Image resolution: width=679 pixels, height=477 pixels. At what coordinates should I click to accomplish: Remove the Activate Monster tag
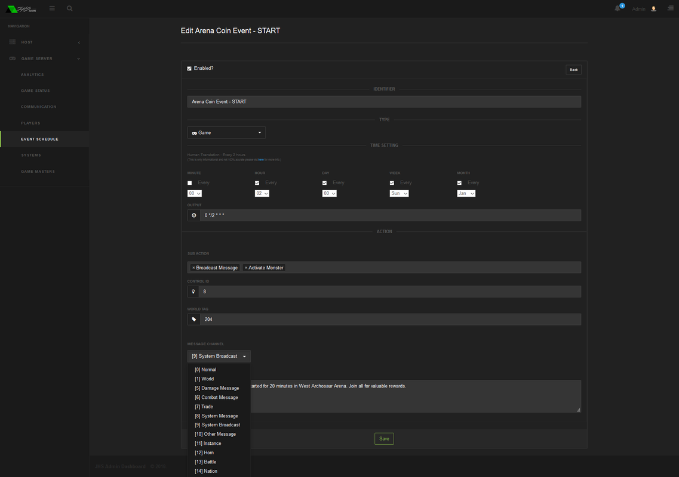coord(246,268)
